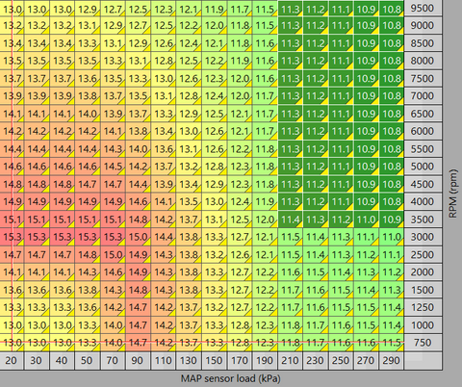Select cell 11.0 at 3000 RPM, 290 kPa
The height and width of the screenshot is (387, 462).
[x=392, y=237]
